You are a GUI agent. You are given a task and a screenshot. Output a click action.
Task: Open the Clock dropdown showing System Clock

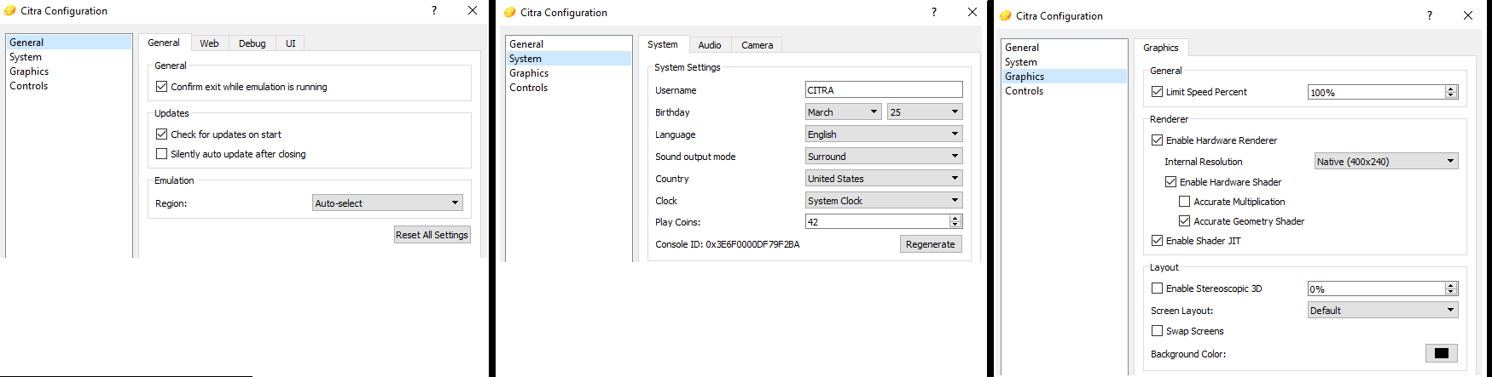point(885,201)
